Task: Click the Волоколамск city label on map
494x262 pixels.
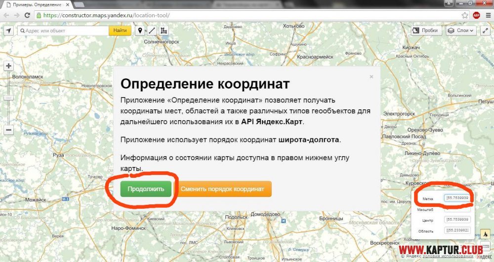Action: pos(28,77)
